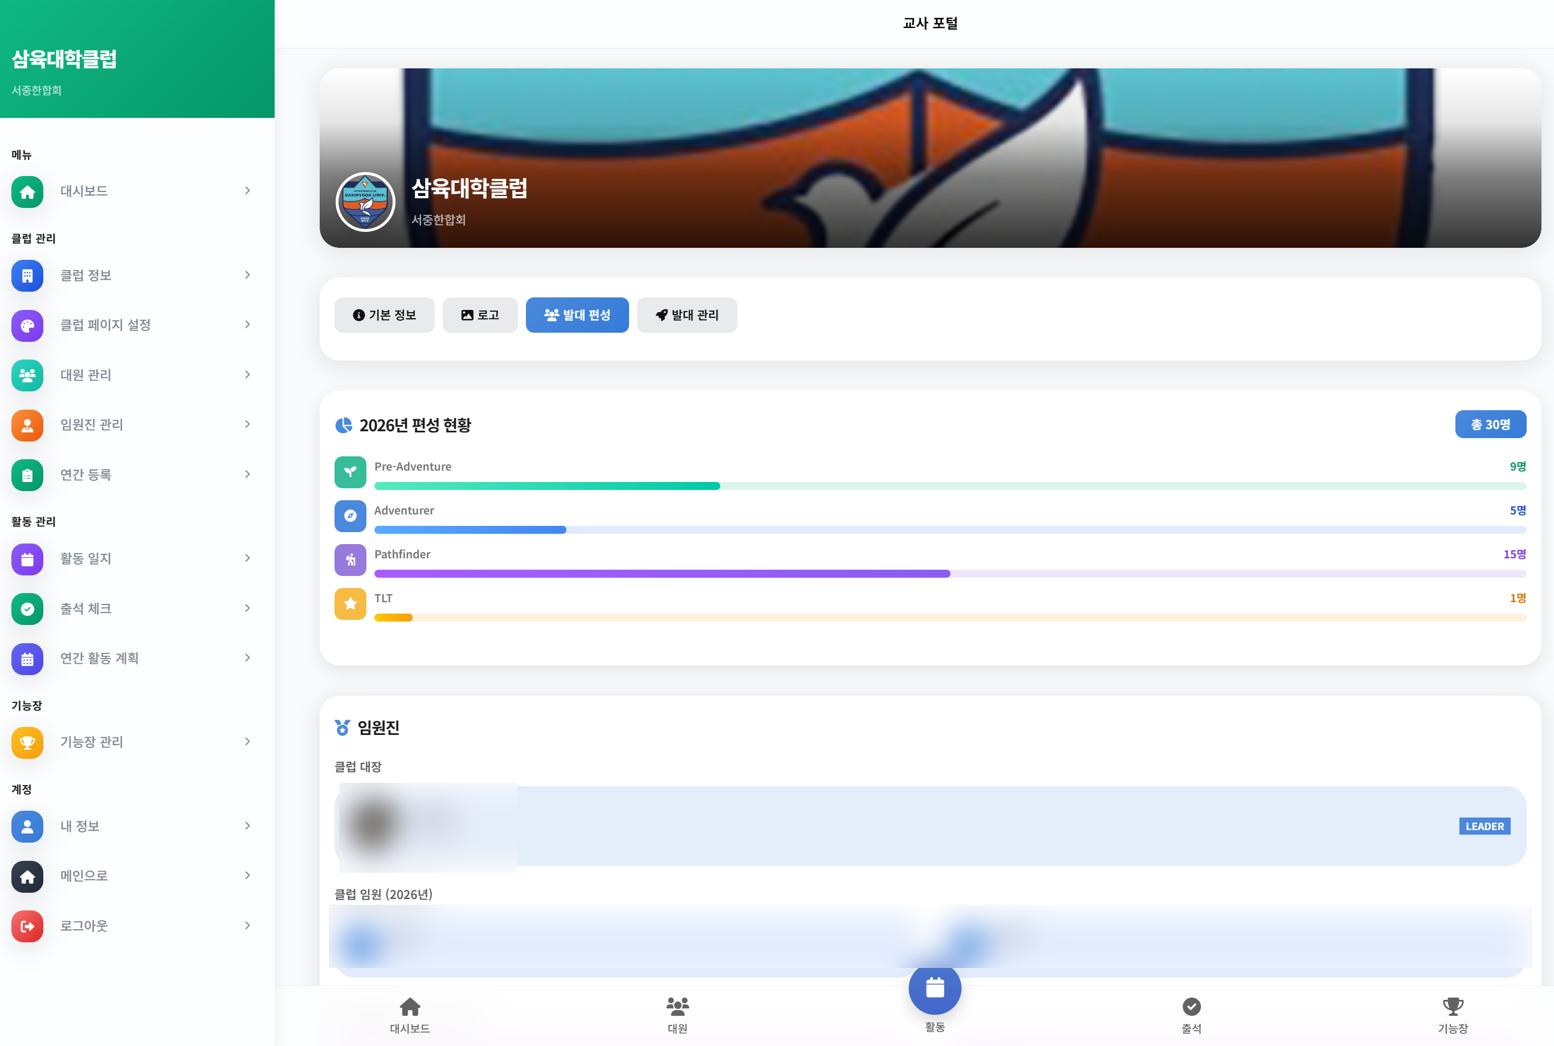Viewport: 1554px width, 1046px height.
Task: Open the 발대 관리 tab
Action: coord(687,315)
